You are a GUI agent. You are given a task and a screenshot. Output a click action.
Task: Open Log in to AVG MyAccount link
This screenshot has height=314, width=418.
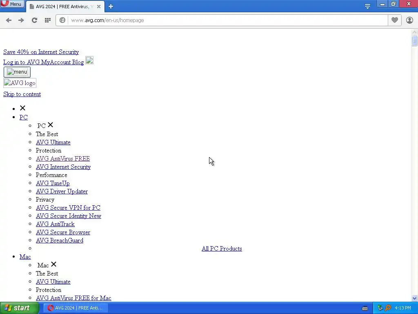36,62
